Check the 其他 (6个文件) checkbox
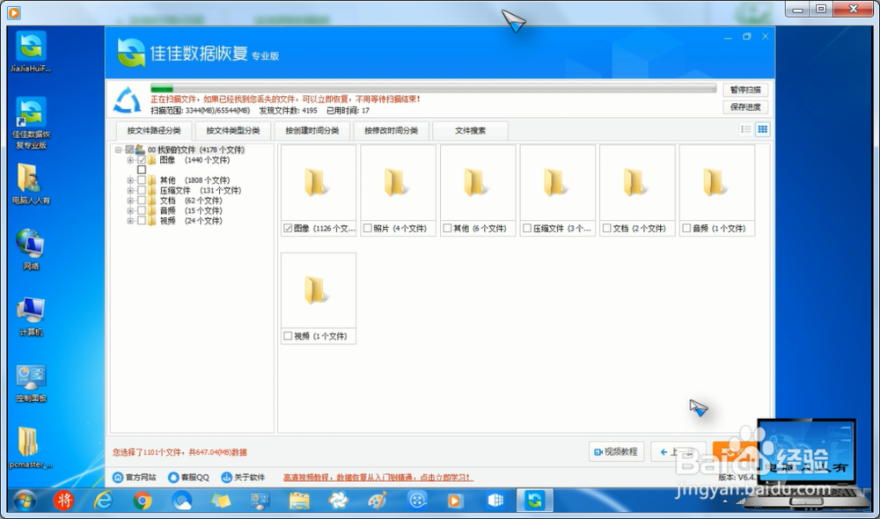 447,229
